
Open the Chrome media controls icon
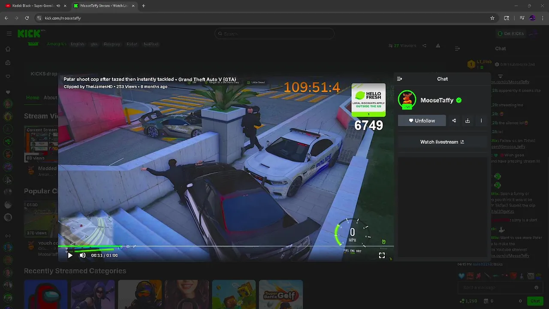point(522,18)
